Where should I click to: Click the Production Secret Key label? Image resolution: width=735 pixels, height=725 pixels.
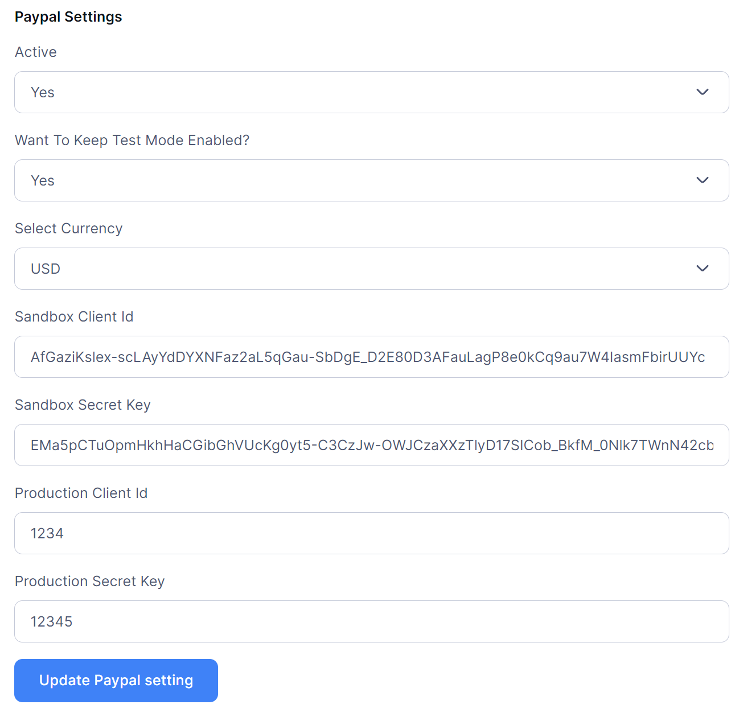[x=90, y=582]
